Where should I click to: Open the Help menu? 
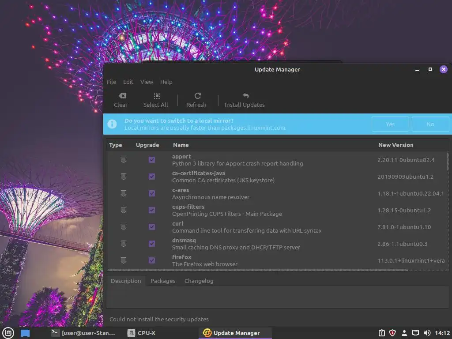[166, 82]
